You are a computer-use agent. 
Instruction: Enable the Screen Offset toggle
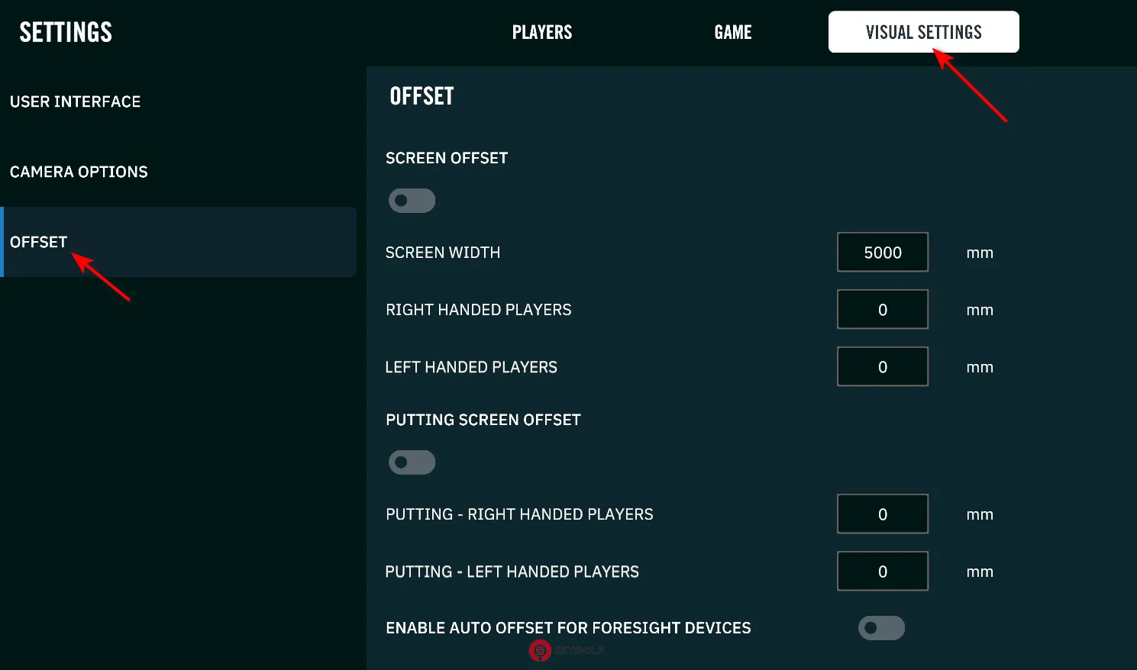coord(412,201)
